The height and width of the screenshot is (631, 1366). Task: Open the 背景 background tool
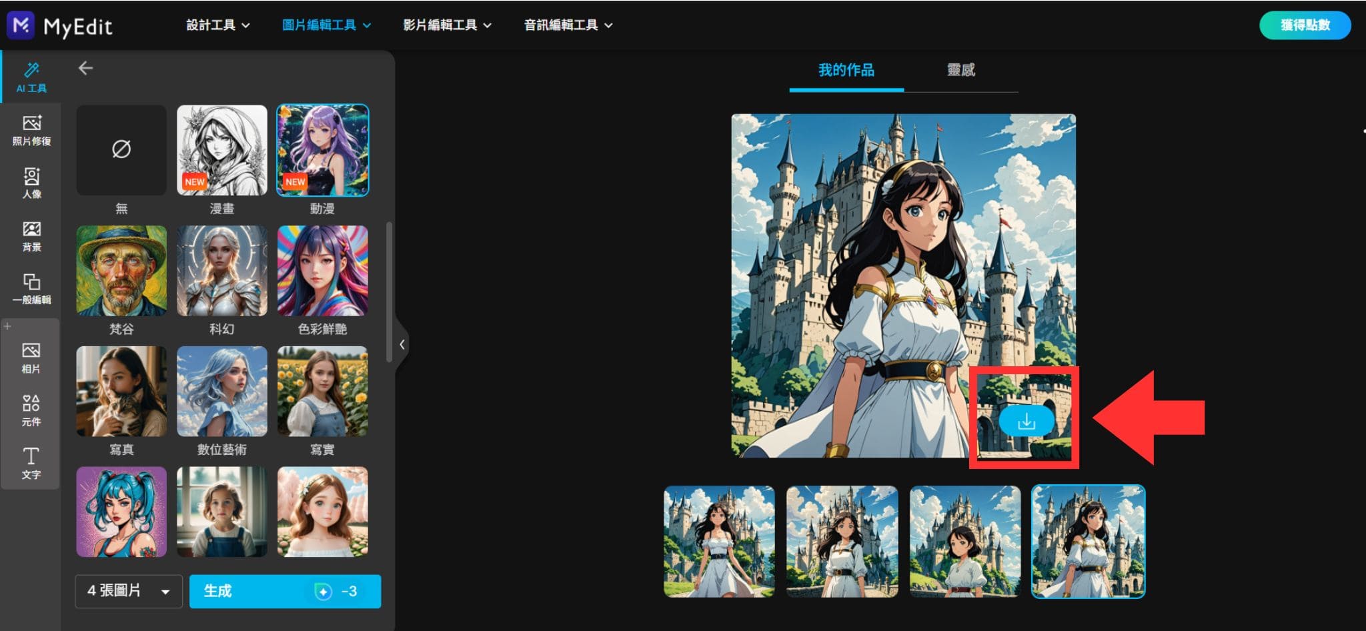[31, 236]
